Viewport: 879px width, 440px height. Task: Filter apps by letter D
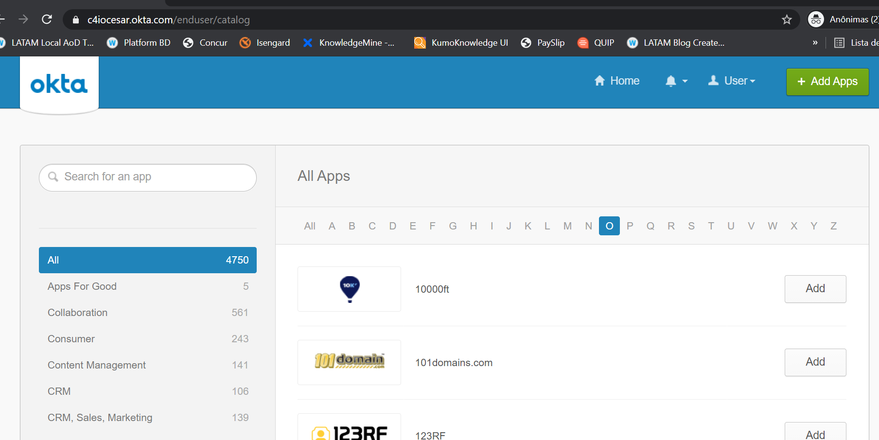(393, 226)
